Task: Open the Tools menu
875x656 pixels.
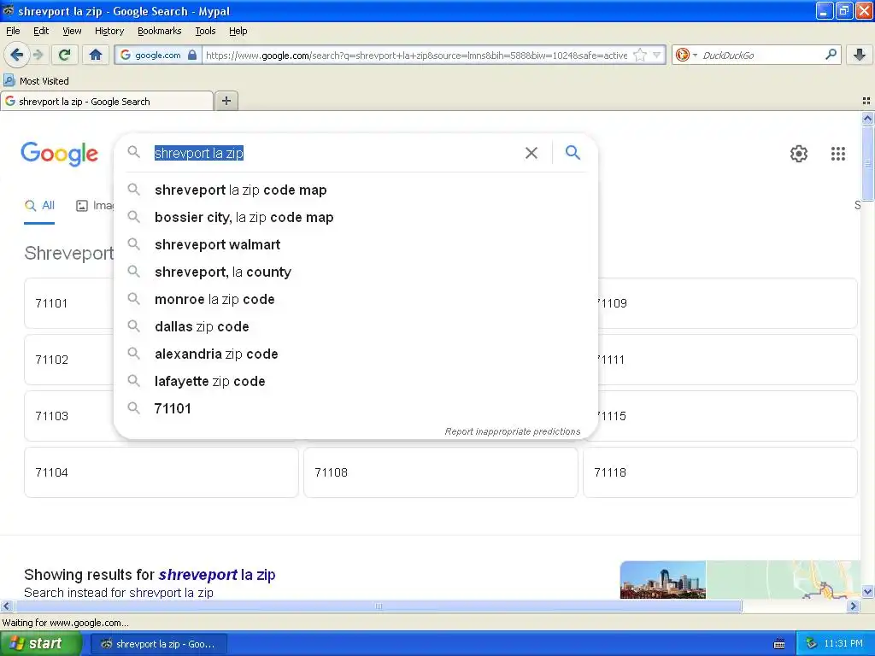Action: click(205, 31)
